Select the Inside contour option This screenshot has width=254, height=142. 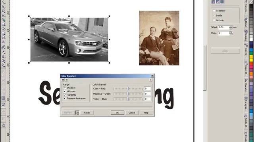click(214, 15)
